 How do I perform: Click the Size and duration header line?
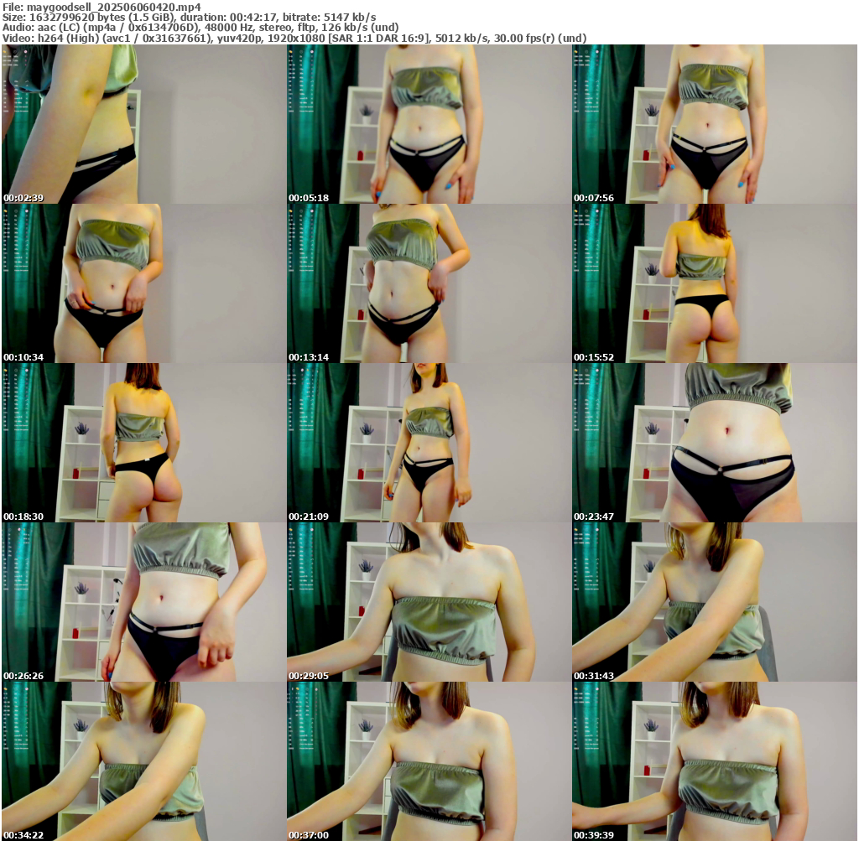pyautogui.click(x=189, y=17)
